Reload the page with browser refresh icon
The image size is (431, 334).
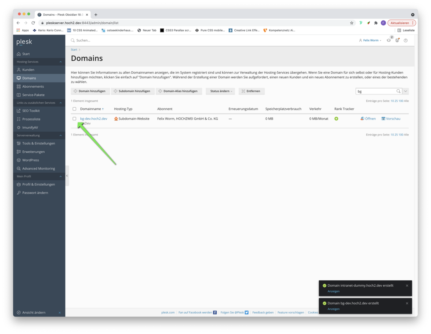point(33,23)
